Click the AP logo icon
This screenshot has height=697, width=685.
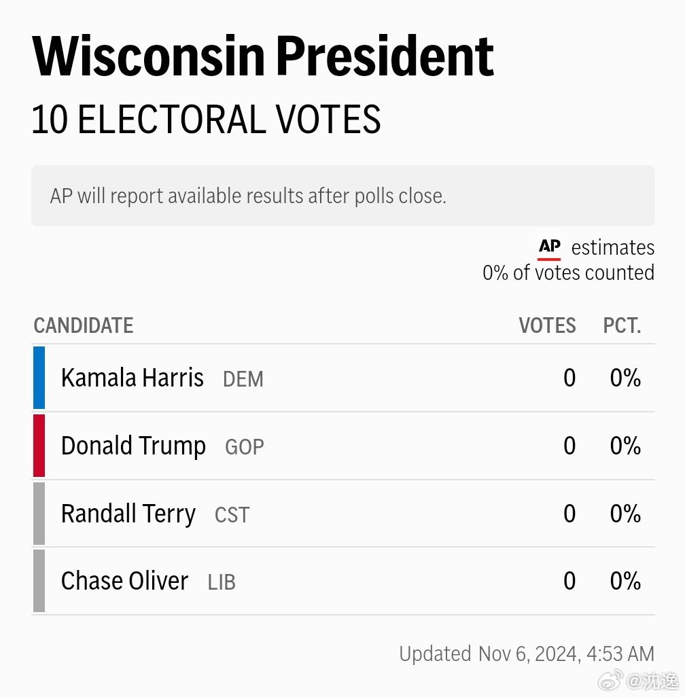click(x=549, y=247)
